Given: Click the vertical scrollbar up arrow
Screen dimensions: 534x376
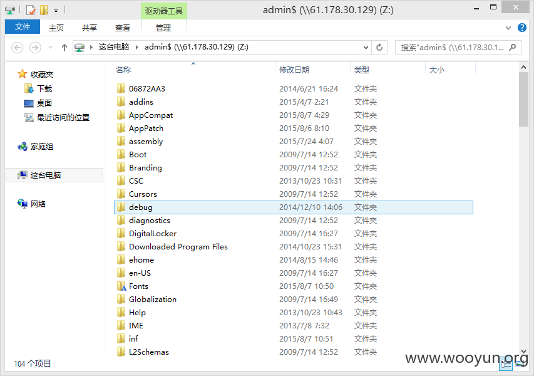Looking at the screenshot, I should [523, 67].
